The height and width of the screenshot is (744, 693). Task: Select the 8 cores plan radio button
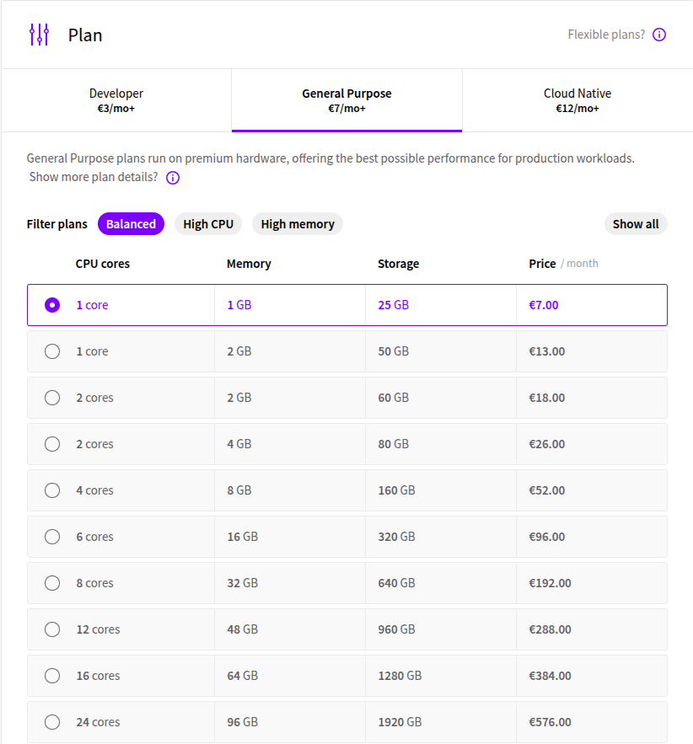coord(52,583)
